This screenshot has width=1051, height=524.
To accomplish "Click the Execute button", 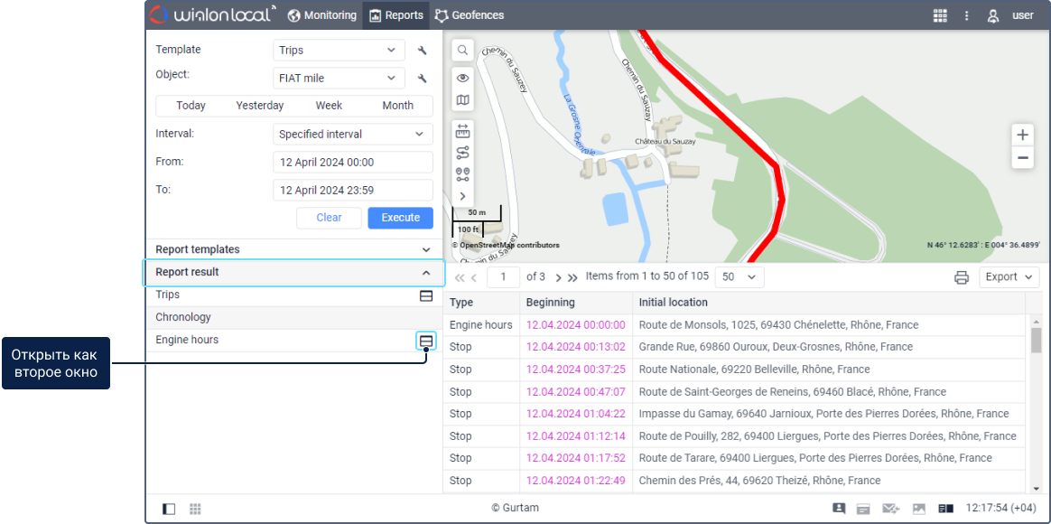I will (x=401, y=218).
